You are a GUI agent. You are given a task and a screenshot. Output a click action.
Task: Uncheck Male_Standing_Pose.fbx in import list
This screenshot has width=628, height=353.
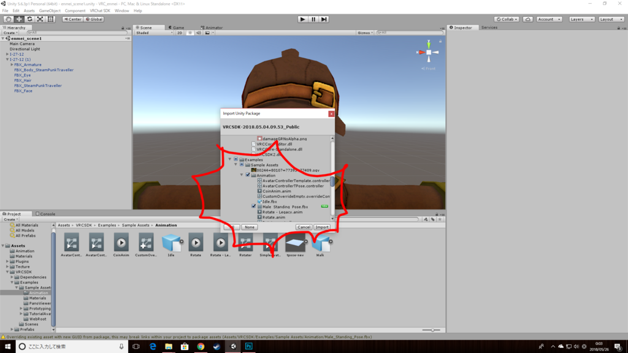253,207
